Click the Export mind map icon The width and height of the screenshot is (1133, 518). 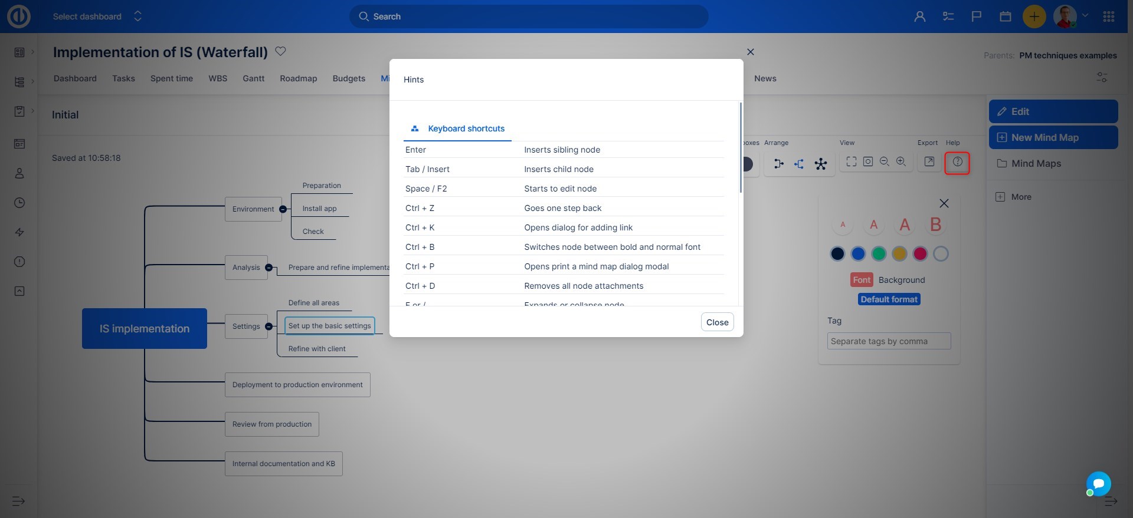929,162
